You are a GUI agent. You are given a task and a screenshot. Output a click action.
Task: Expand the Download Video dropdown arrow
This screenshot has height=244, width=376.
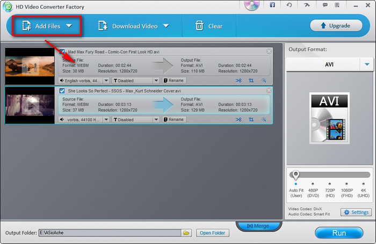coord(166,26)
